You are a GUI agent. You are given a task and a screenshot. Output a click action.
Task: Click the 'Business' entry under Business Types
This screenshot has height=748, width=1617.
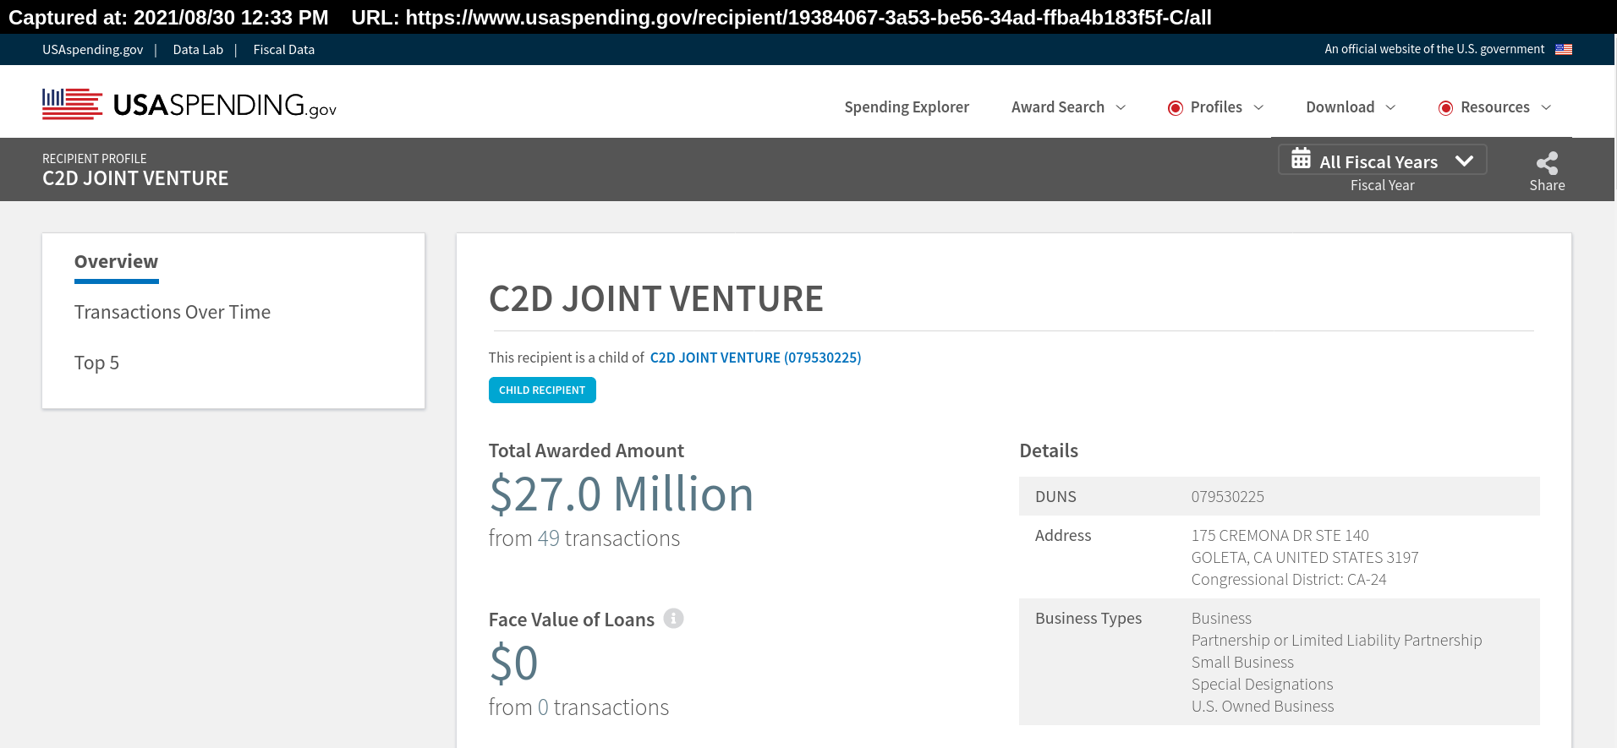pos(1221,619)
